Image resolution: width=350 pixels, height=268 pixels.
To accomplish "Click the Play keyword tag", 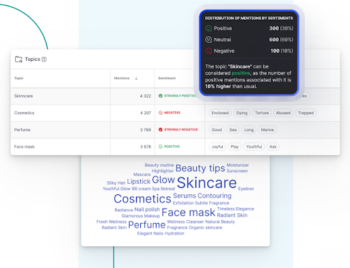I will pyautogui.click(x=234, y=146).
